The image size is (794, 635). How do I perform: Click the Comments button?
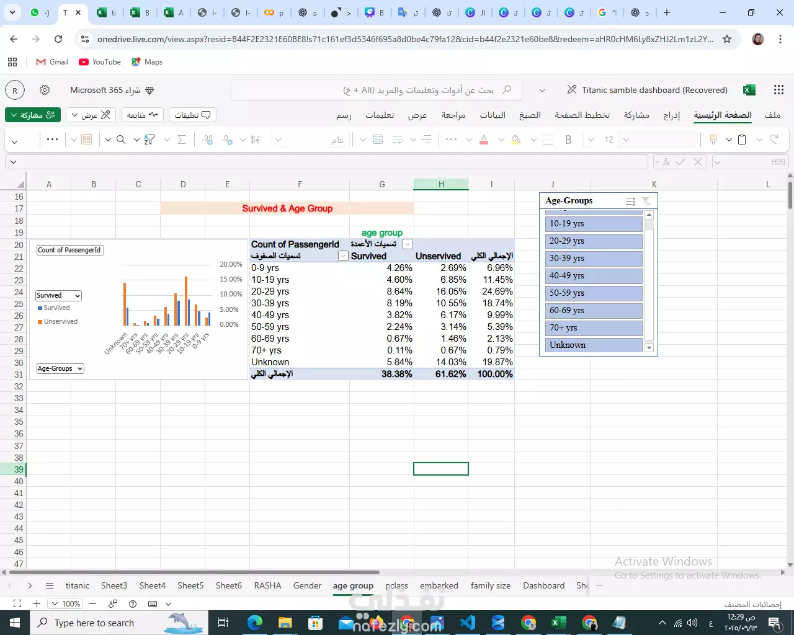(x=192, y=115)
